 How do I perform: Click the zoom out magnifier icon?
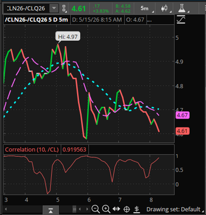(96, 209)
